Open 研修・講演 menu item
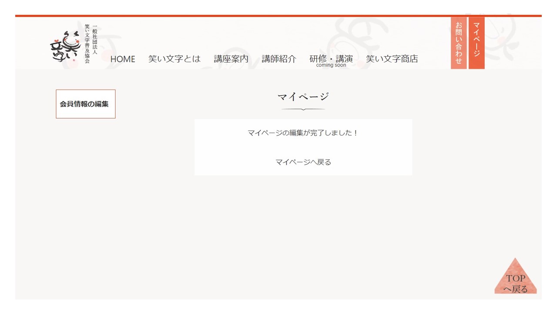 [331, 58]
